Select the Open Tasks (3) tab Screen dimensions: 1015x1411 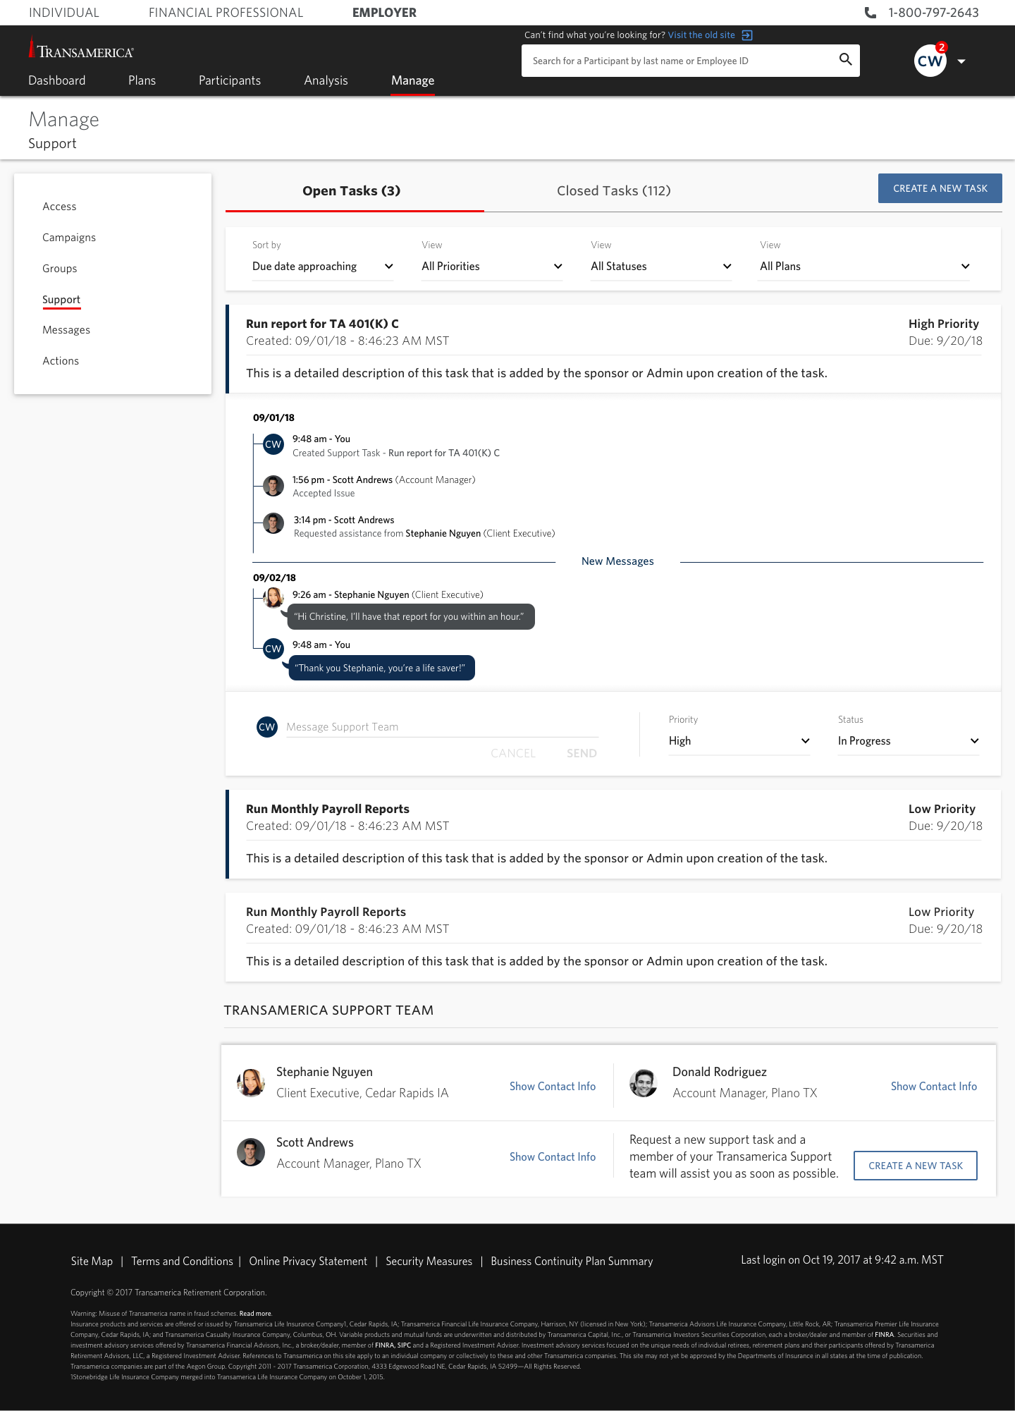[352, 191]
